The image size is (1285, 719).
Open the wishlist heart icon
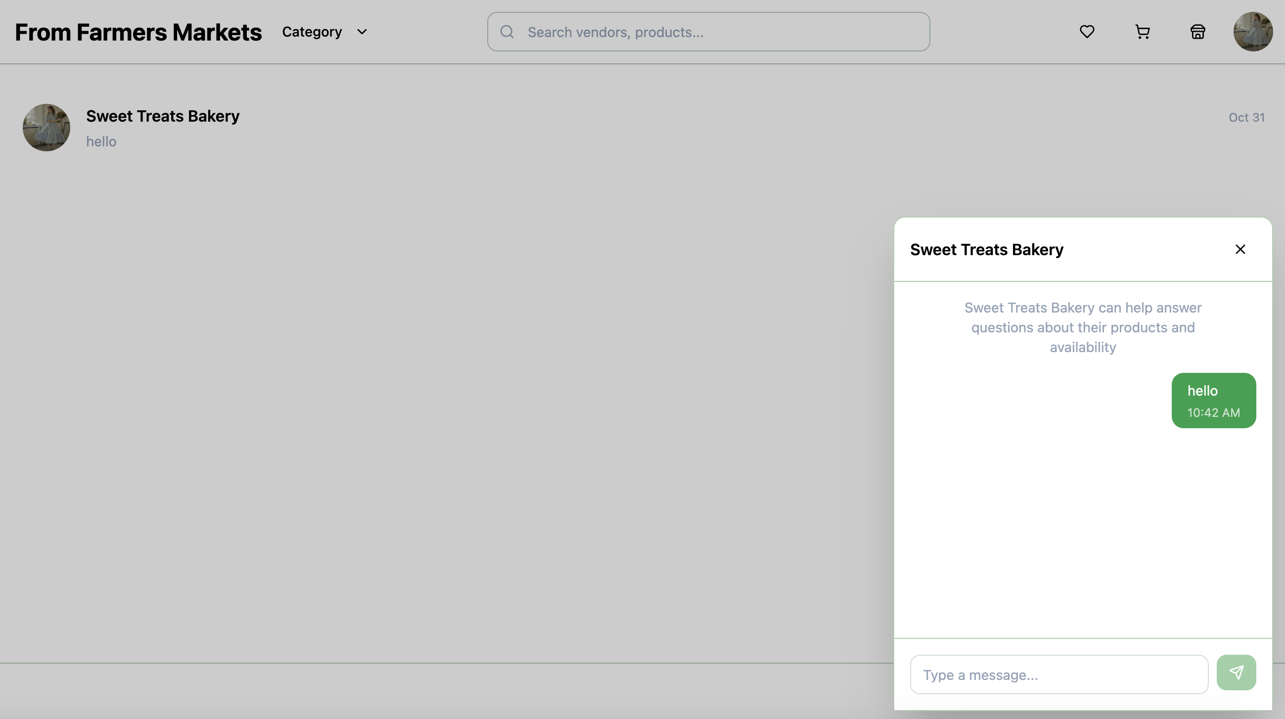(x=1087, y=32)
